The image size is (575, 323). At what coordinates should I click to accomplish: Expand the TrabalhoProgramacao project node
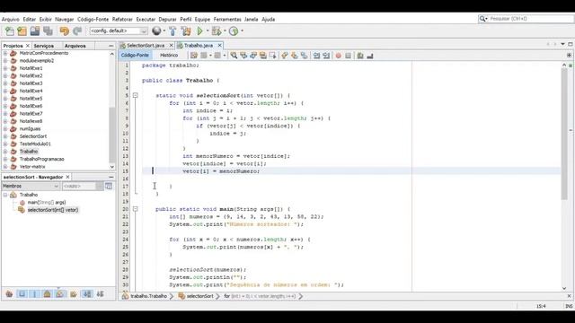click(5, 159)
